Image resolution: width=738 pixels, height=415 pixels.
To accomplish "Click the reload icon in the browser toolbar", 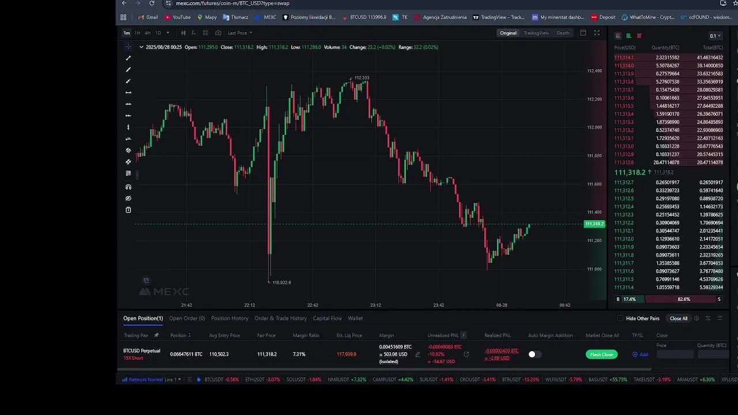I will 152,3.
